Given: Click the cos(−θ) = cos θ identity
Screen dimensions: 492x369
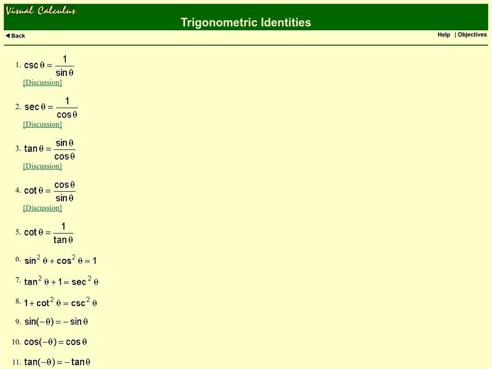Looking at the screenshot, I should coord(55,342).
